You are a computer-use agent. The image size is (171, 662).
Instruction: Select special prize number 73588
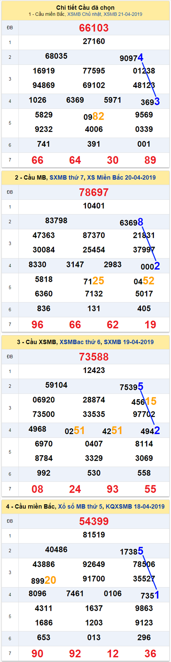pyautogui.click(x=94, y=357)
